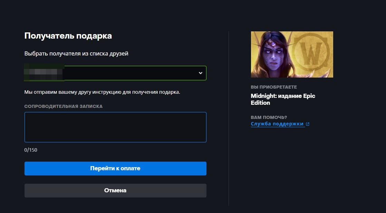Click the gift instruction notice text

(102, 92)
